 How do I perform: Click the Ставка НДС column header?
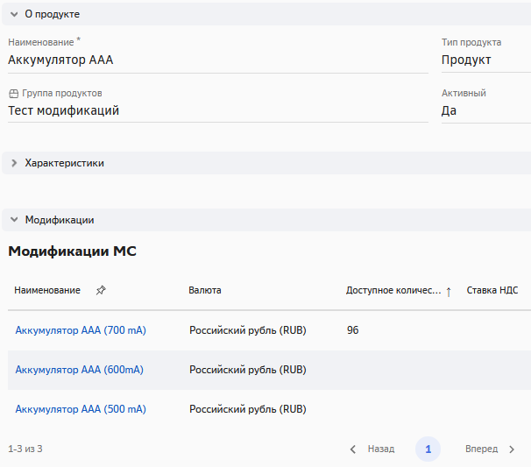pyautogui.click(x=492, y=291)
